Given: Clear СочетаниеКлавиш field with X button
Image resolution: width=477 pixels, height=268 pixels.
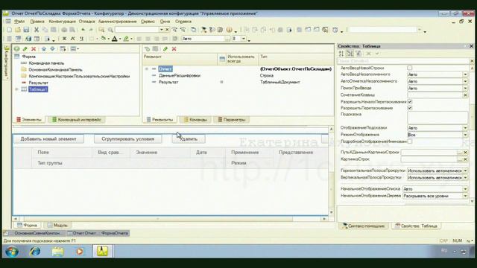Looking at the screenshot, I should (x=465, y=95).
